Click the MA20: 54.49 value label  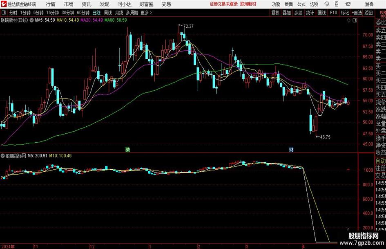[91, 20]
